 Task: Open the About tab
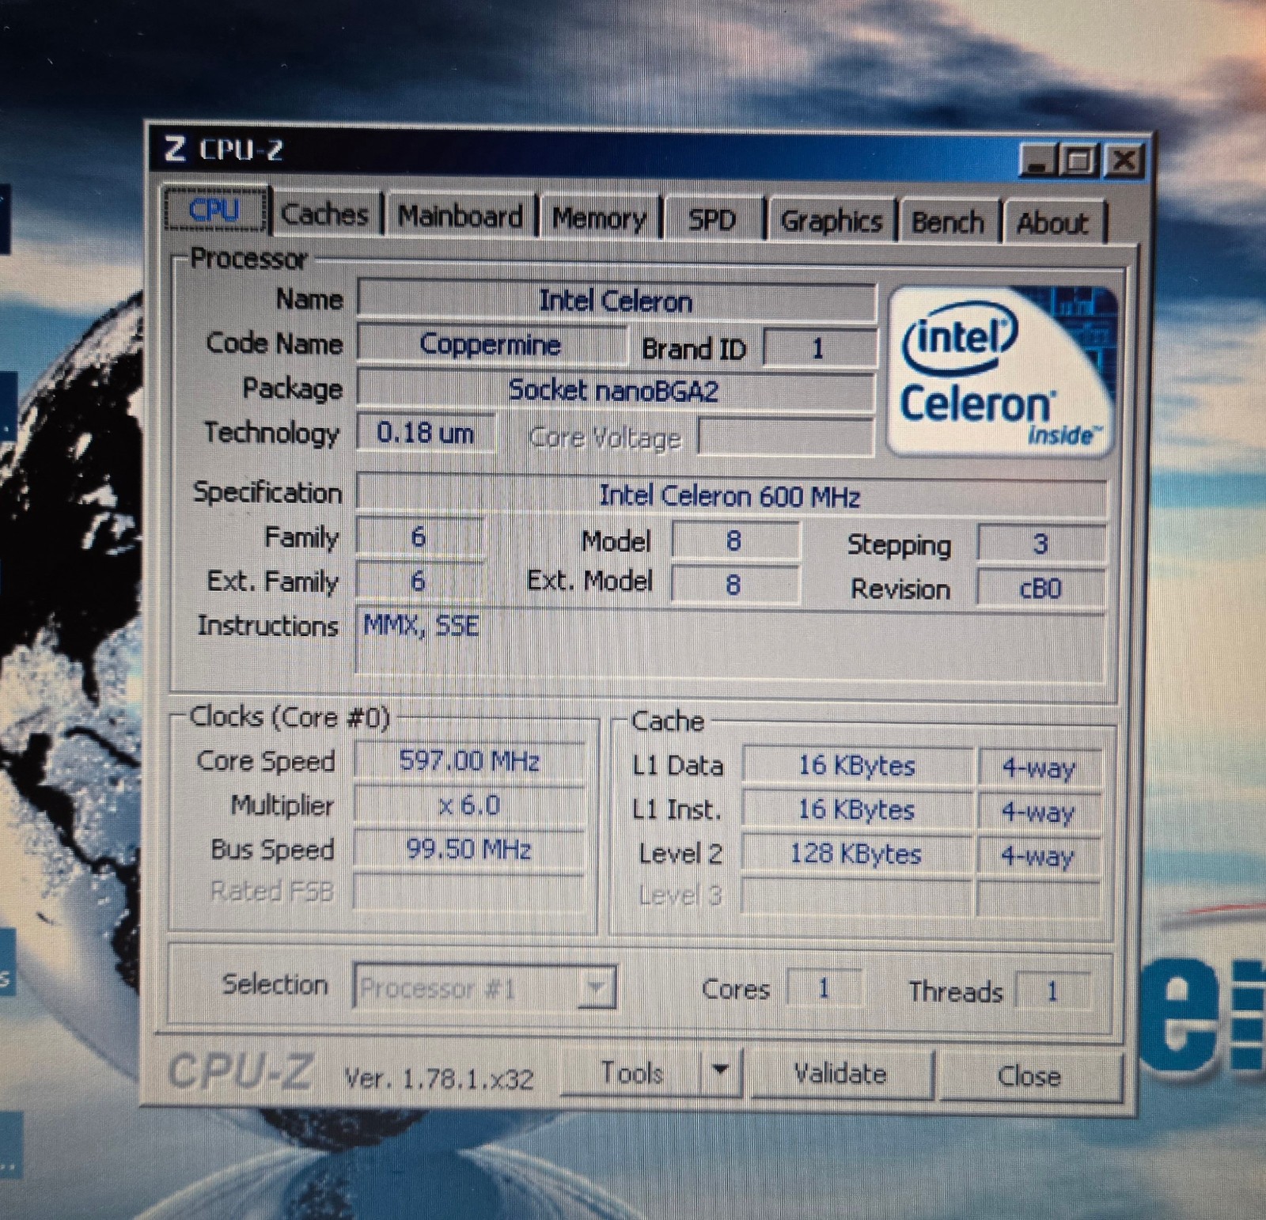coord(1053,223)
